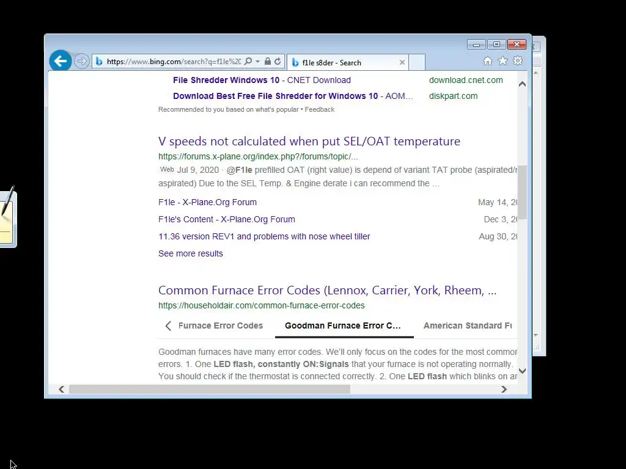626x469 pixels.
Task: Click the 'May 14' date text
Action: point(498,202)
